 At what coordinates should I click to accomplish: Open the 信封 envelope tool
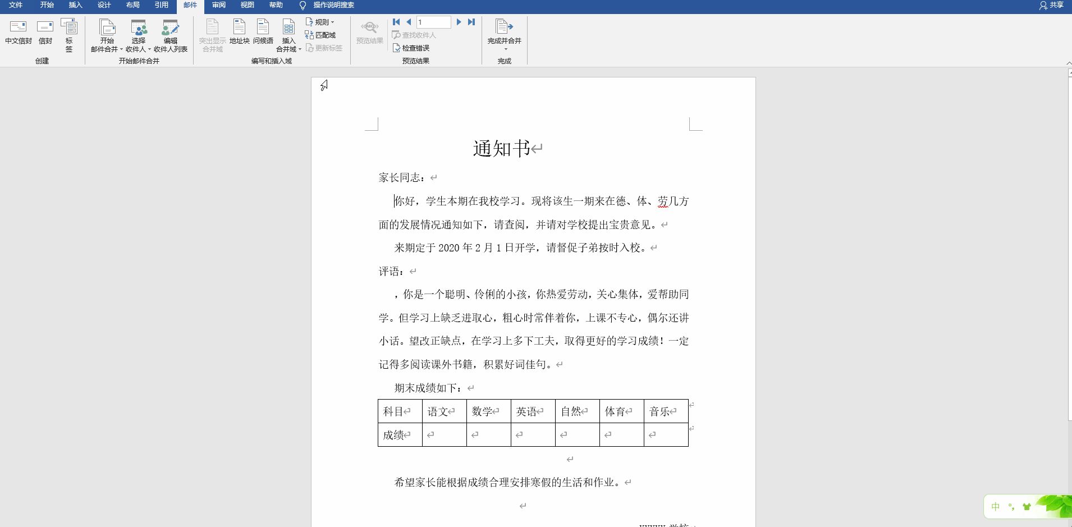tap(45, 32)
